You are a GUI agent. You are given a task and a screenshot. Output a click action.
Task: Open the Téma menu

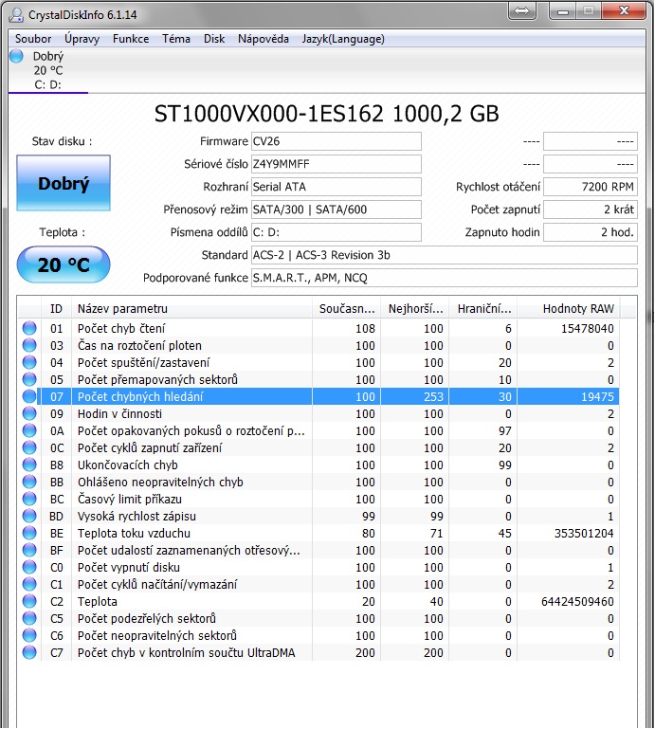[x=176, y=39]
